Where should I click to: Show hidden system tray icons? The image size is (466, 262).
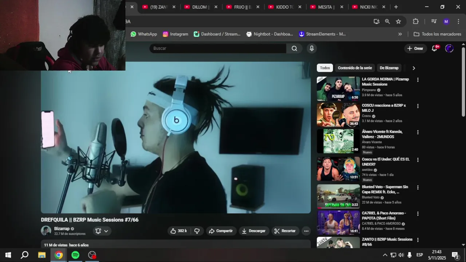pos(385,255)
